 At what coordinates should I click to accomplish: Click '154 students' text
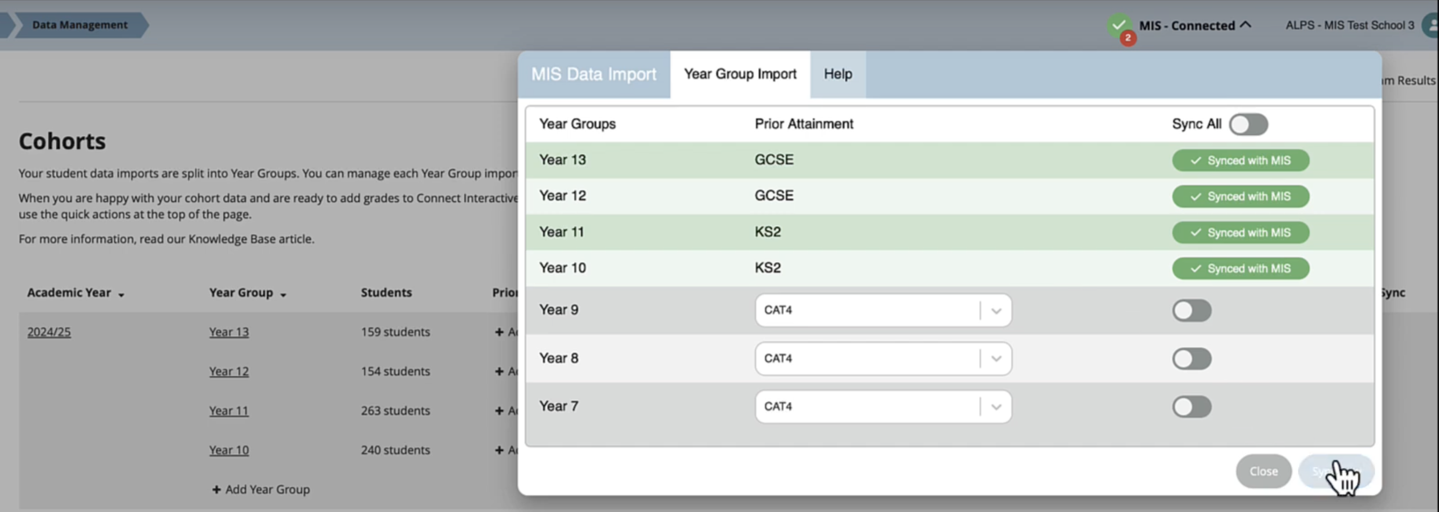click(x=395, y=371)
